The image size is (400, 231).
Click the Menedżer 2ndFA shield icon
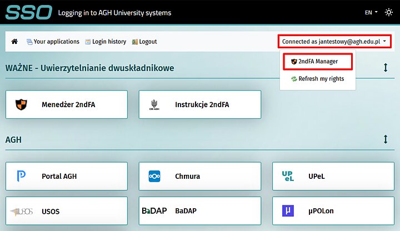[x=21, y=104]
